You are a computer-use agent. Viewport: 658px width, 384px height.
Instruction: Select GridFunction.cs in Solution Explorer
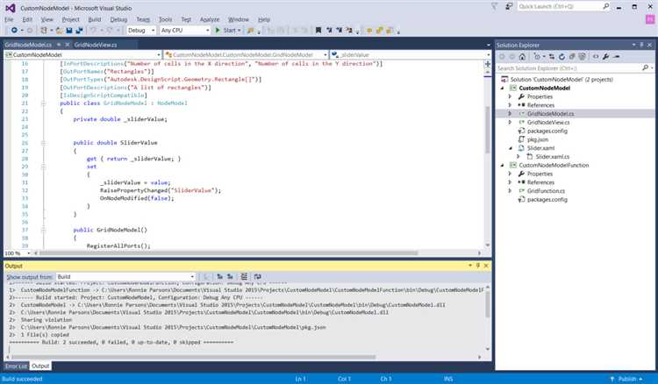pyautogui.click(x=546, y=191)
